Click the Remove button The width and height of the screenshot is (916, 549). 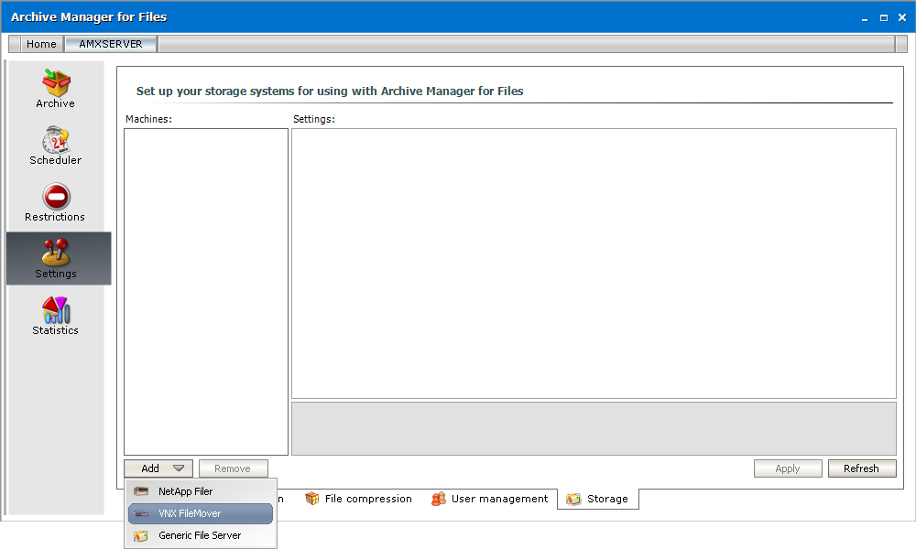(233, 468)
